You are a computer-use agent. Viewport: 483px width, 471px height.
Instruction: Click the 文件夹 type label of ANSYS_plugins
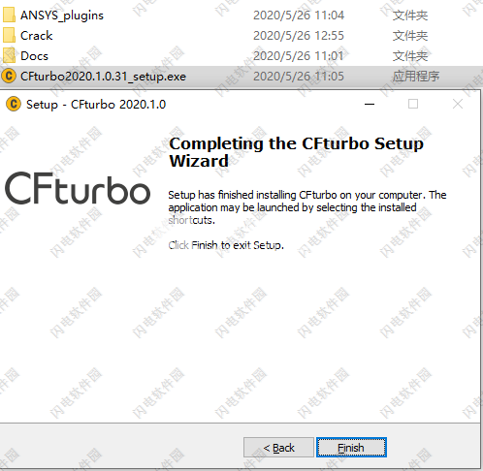(410, 16)
